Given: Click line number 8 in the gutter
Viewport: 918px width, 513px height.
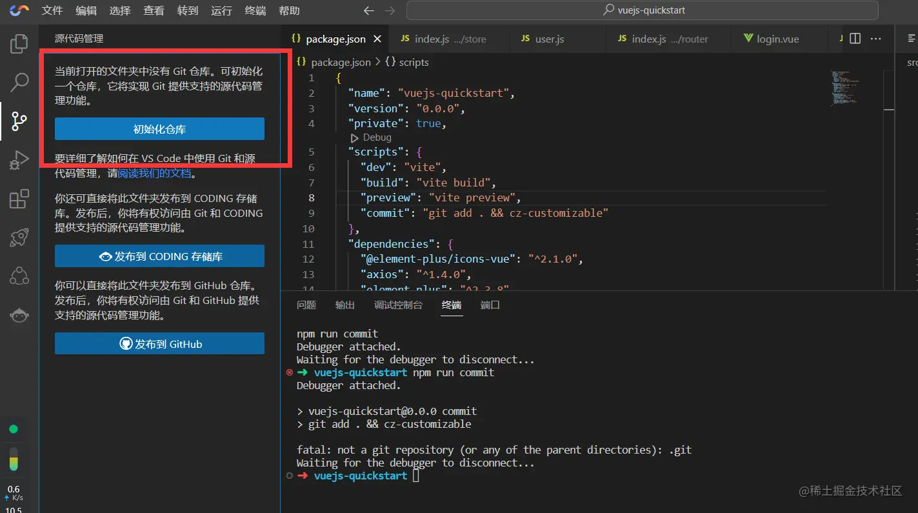Looking at the screenshot, I should pyautogui.click(x=312, y=197).
